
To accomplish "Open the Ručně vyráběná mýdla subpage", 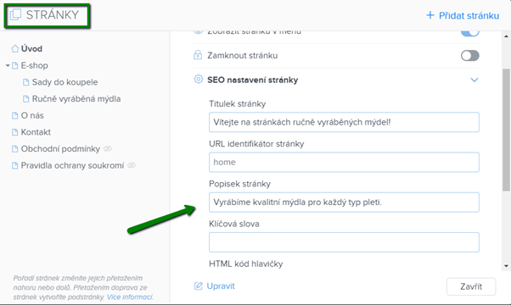I will pos(76,99).
